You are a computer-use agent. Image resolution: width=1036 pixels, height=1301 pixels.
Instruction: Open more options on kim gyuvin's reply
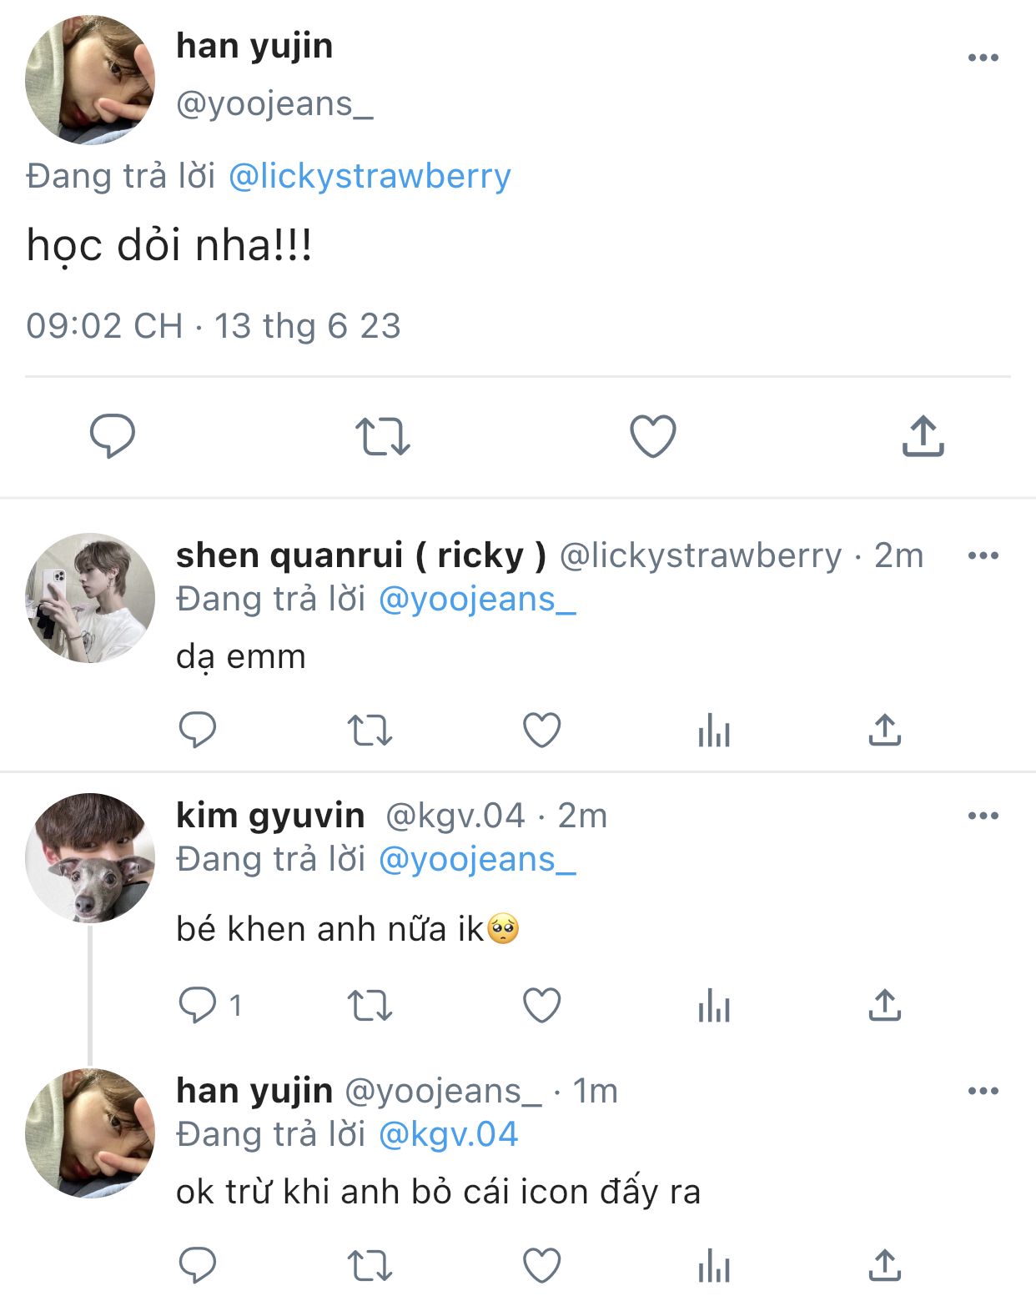(983, 816)
